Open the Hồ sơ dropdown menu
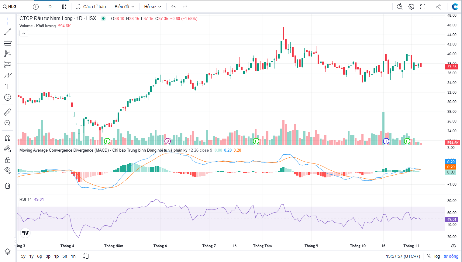This screenshot has width=462, height=262. click(153, 7)
